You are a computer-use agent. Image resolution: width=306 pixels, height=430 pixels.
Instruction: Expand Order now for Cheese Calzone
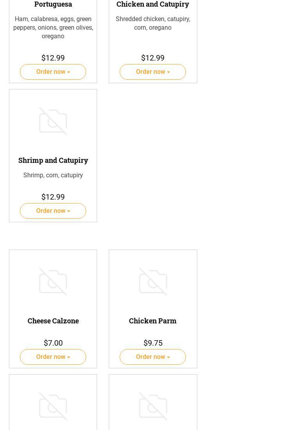point(53,357)
